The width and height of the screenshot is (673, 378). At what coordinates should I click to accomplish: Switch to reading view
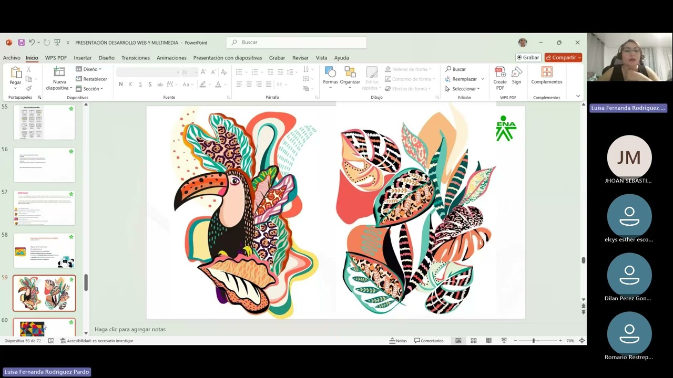(x=488, y=341)
